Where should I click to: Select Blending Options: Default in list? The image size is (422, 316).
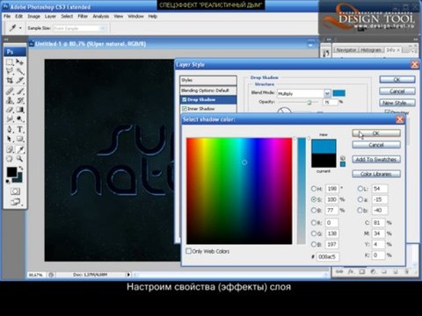click(x=208, y=90)
